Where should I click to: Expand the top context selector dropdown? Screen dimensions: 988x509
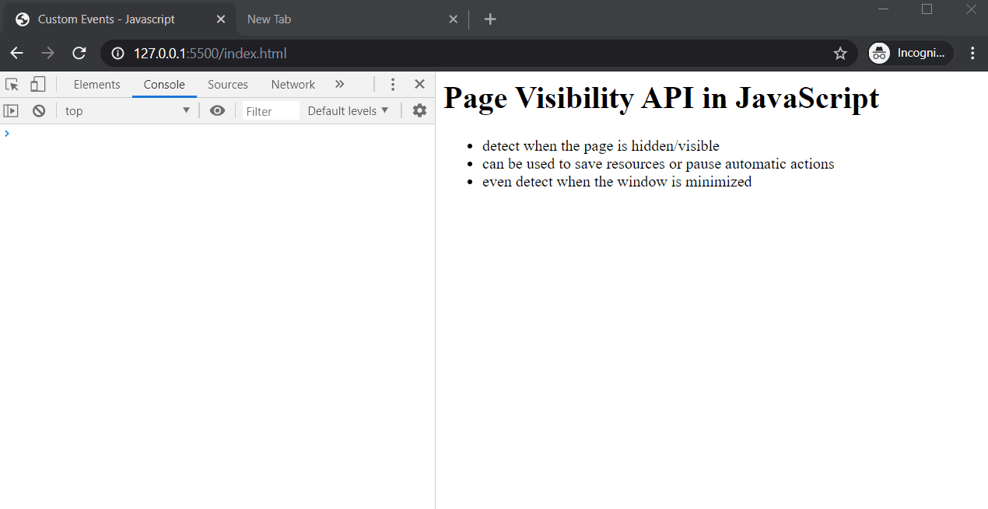coord(128,111)
